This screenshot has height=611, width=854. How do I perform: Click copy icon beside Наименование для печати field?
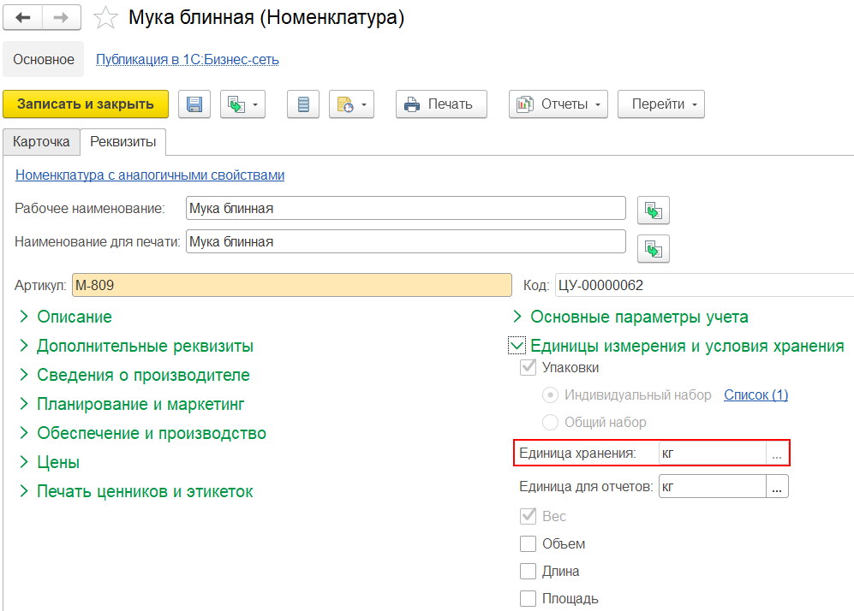(x=654, y=248)
